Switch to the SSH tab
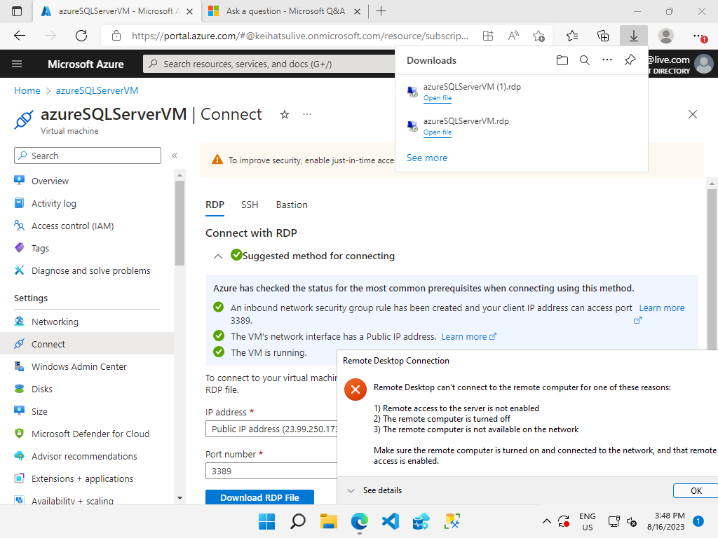 (x=250, y=205)
